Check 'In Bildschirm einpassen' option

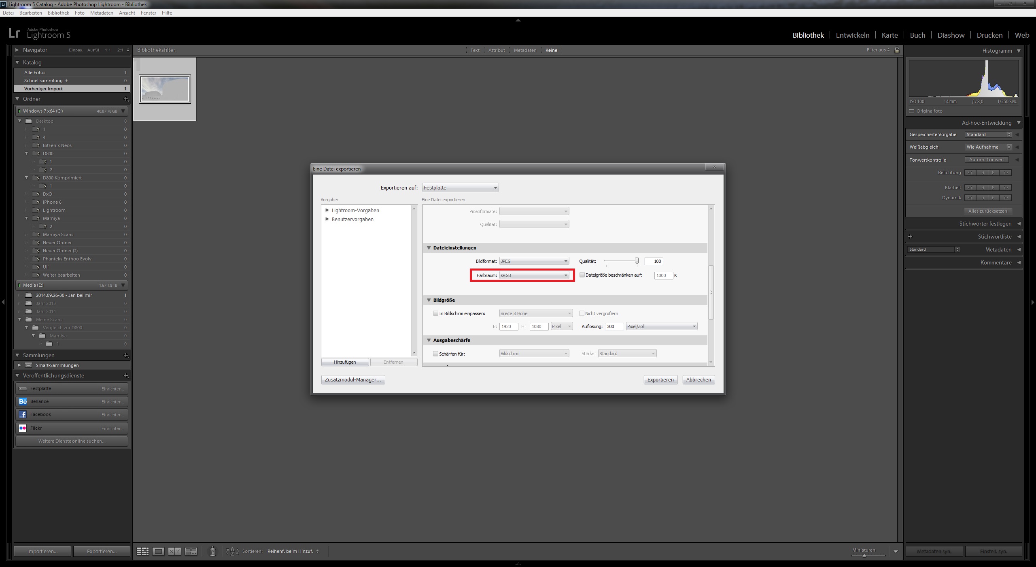click(435, 313)
